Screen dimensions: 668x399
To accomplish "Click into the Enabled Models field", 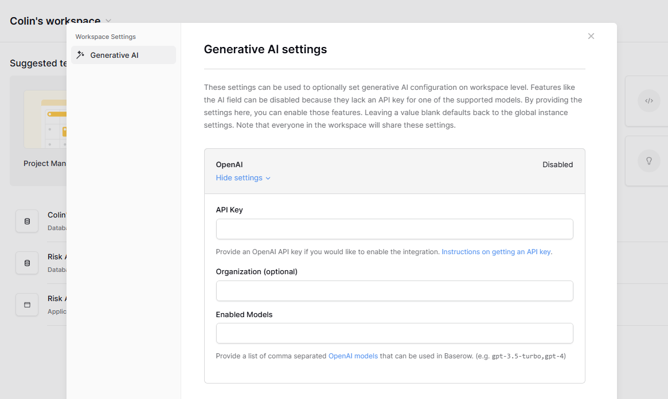I will tap(394, 333).
